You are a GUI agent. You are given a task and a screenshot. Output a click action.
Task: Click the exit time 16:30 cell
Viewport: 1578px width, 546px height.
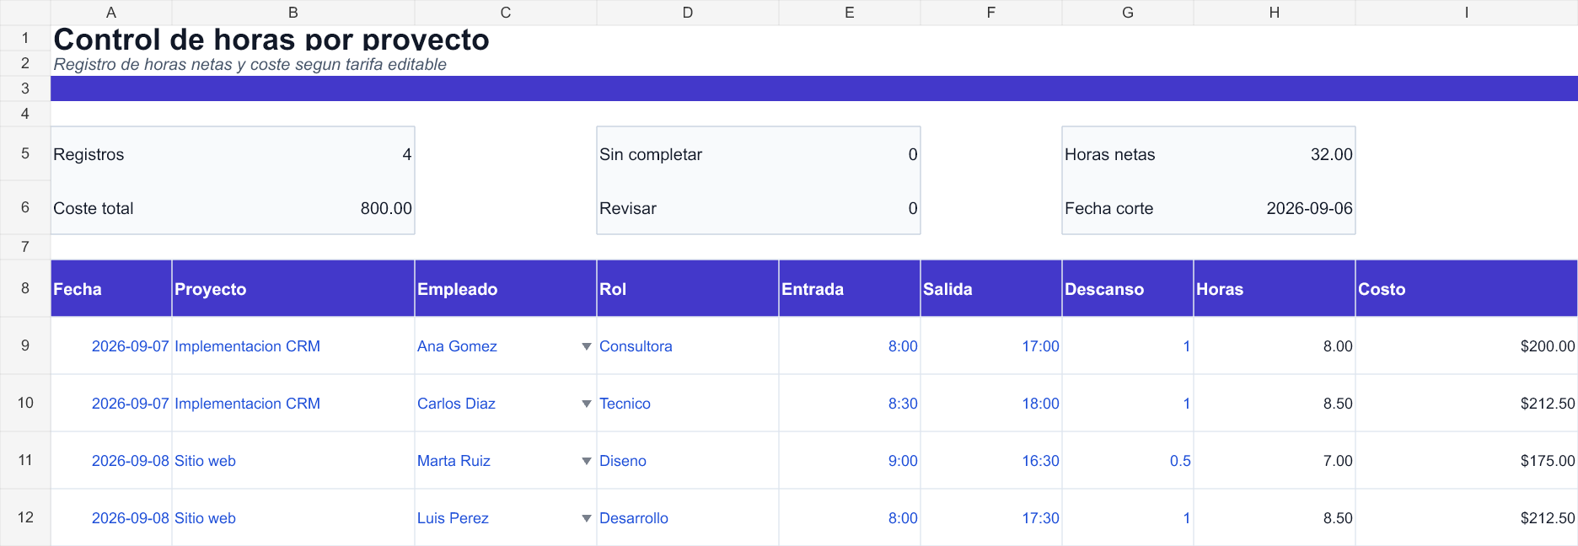[991, 461]
